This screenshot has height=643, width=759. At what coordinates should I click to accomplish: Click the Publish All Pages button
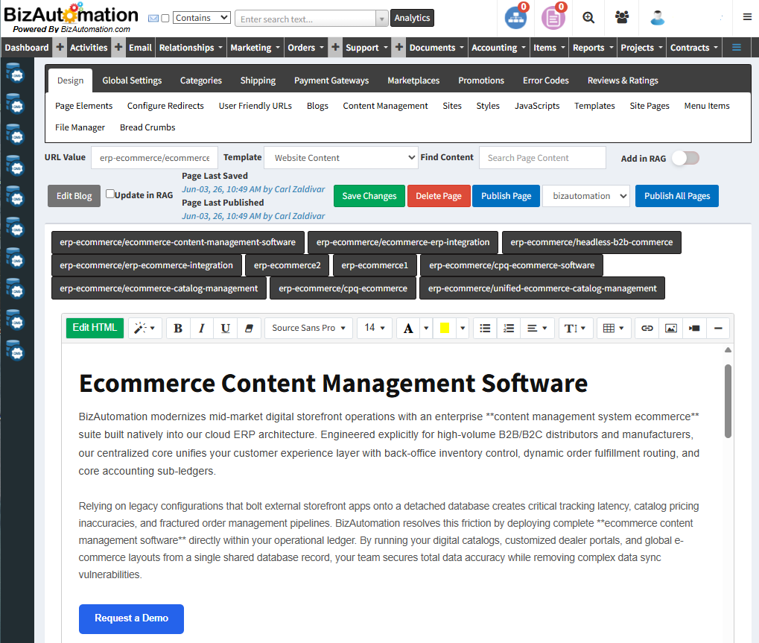coord(677,196)
